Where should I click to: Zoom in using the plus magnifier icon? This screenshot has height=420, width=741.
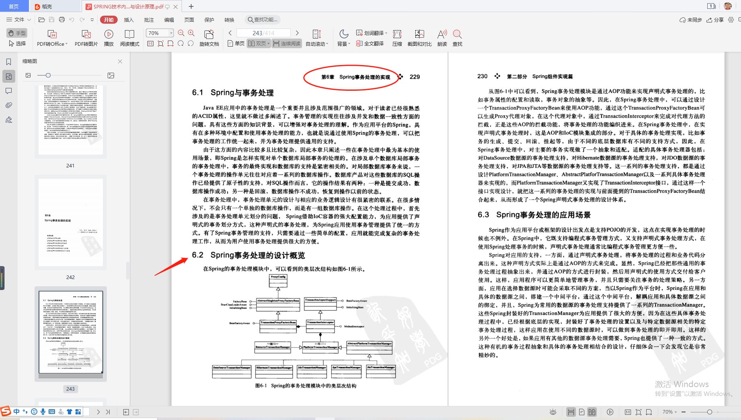pyautogui.click(x=191, y=33)
